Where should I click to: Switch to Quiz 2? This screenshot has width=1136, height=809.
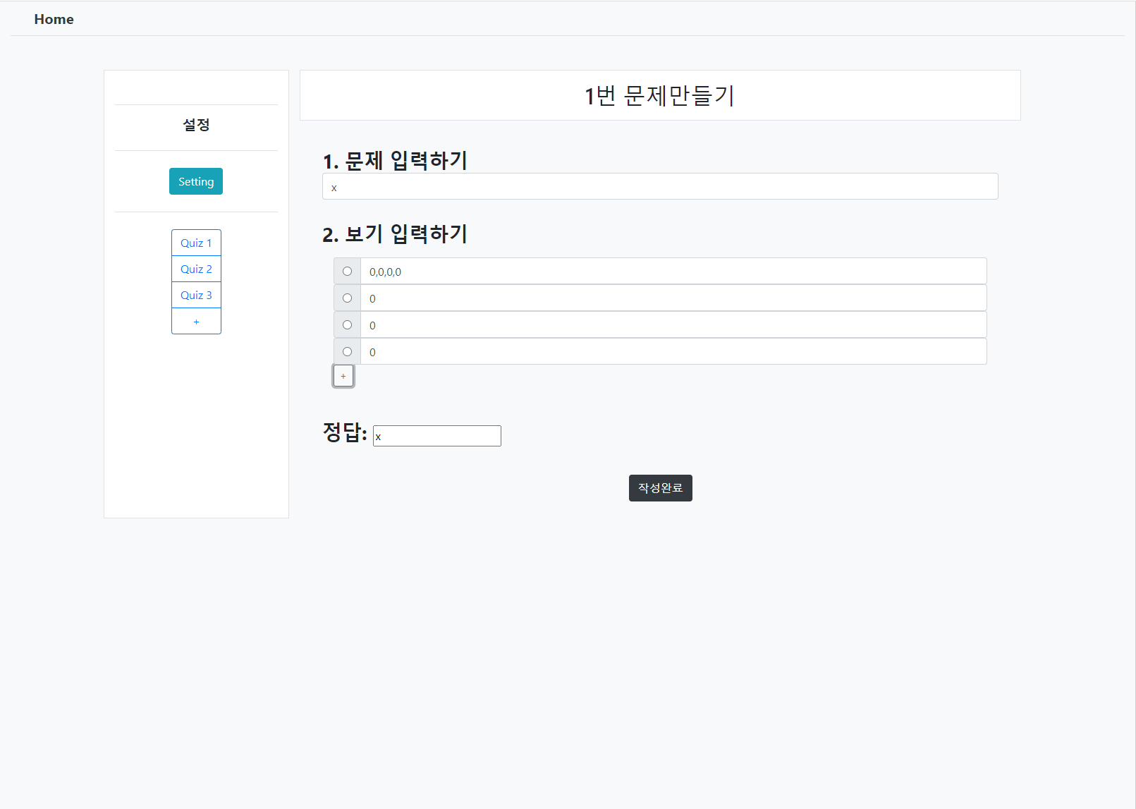(196, 269)
